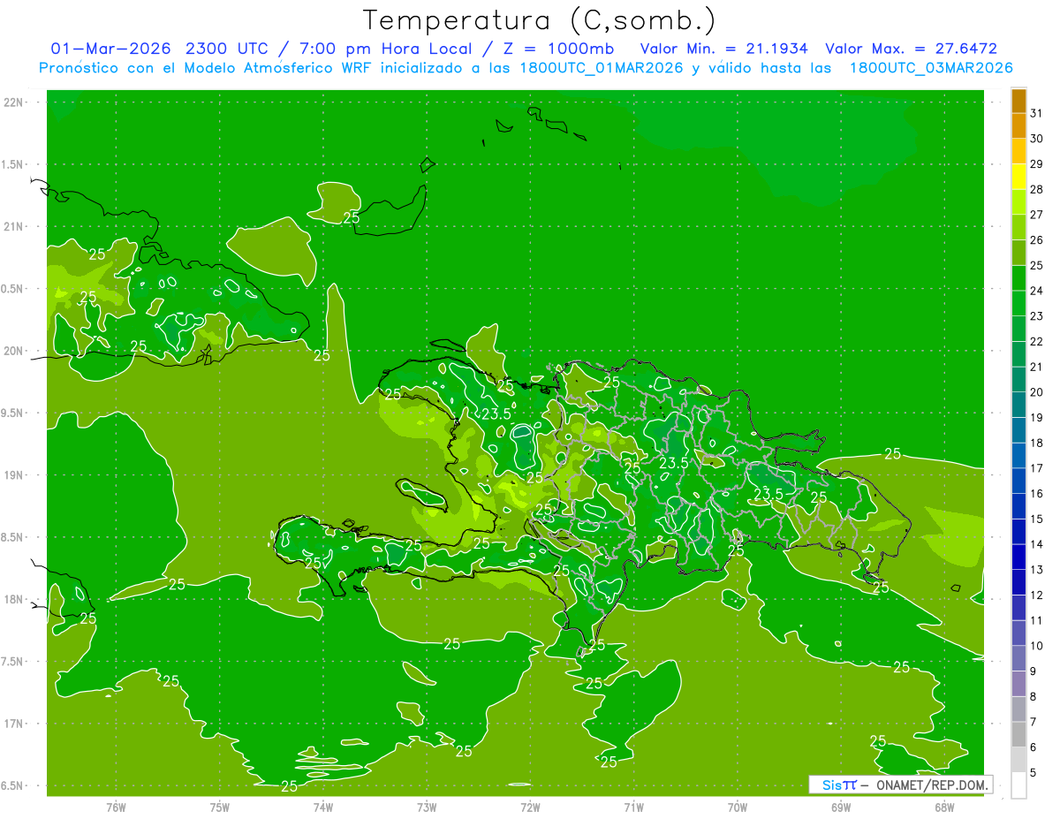Image resolution: width=1060 pixels, height=819 pixels.
Task: Click the "73W" longitude axis label
Action: tap(427, 808)
